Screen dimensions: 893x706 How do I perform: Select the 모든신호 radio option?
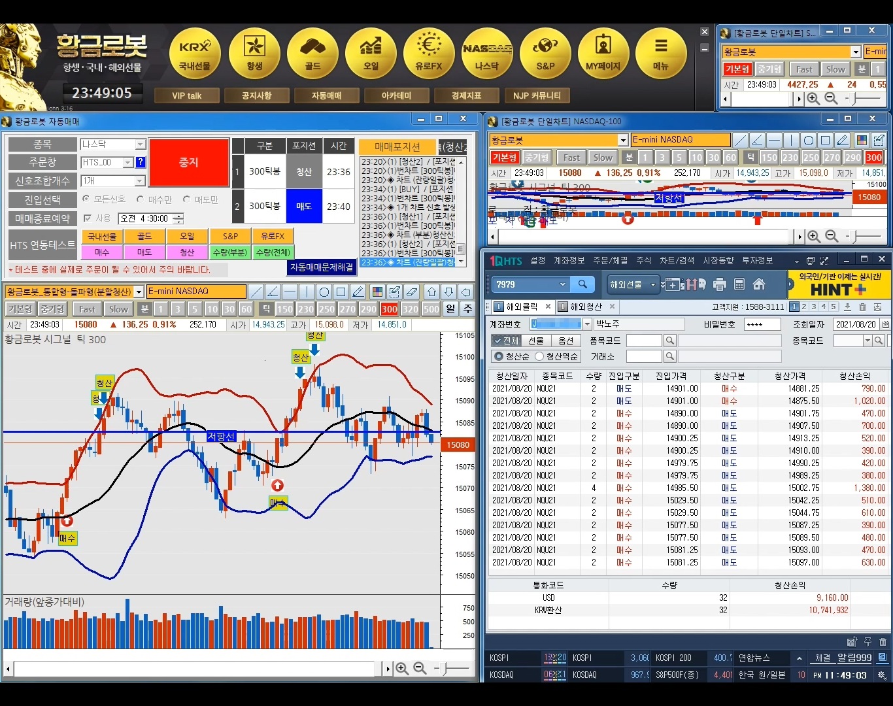pos(86,199)
